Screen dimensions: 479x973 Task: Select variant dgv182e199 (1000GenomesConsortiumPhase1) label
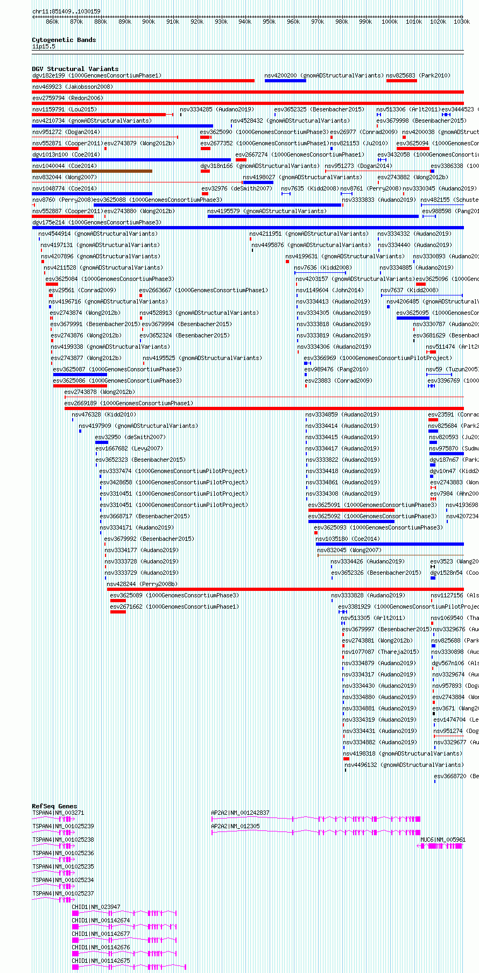click(97, 75)
